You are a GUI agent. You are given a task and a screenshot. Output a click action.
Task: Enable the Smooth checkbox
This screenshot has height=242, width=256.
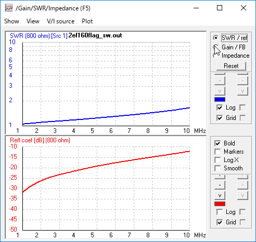[x=217, y=168]
